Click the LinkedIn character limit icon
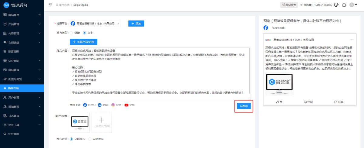This screenshot has width=364, height=148. tap(99, 105)
